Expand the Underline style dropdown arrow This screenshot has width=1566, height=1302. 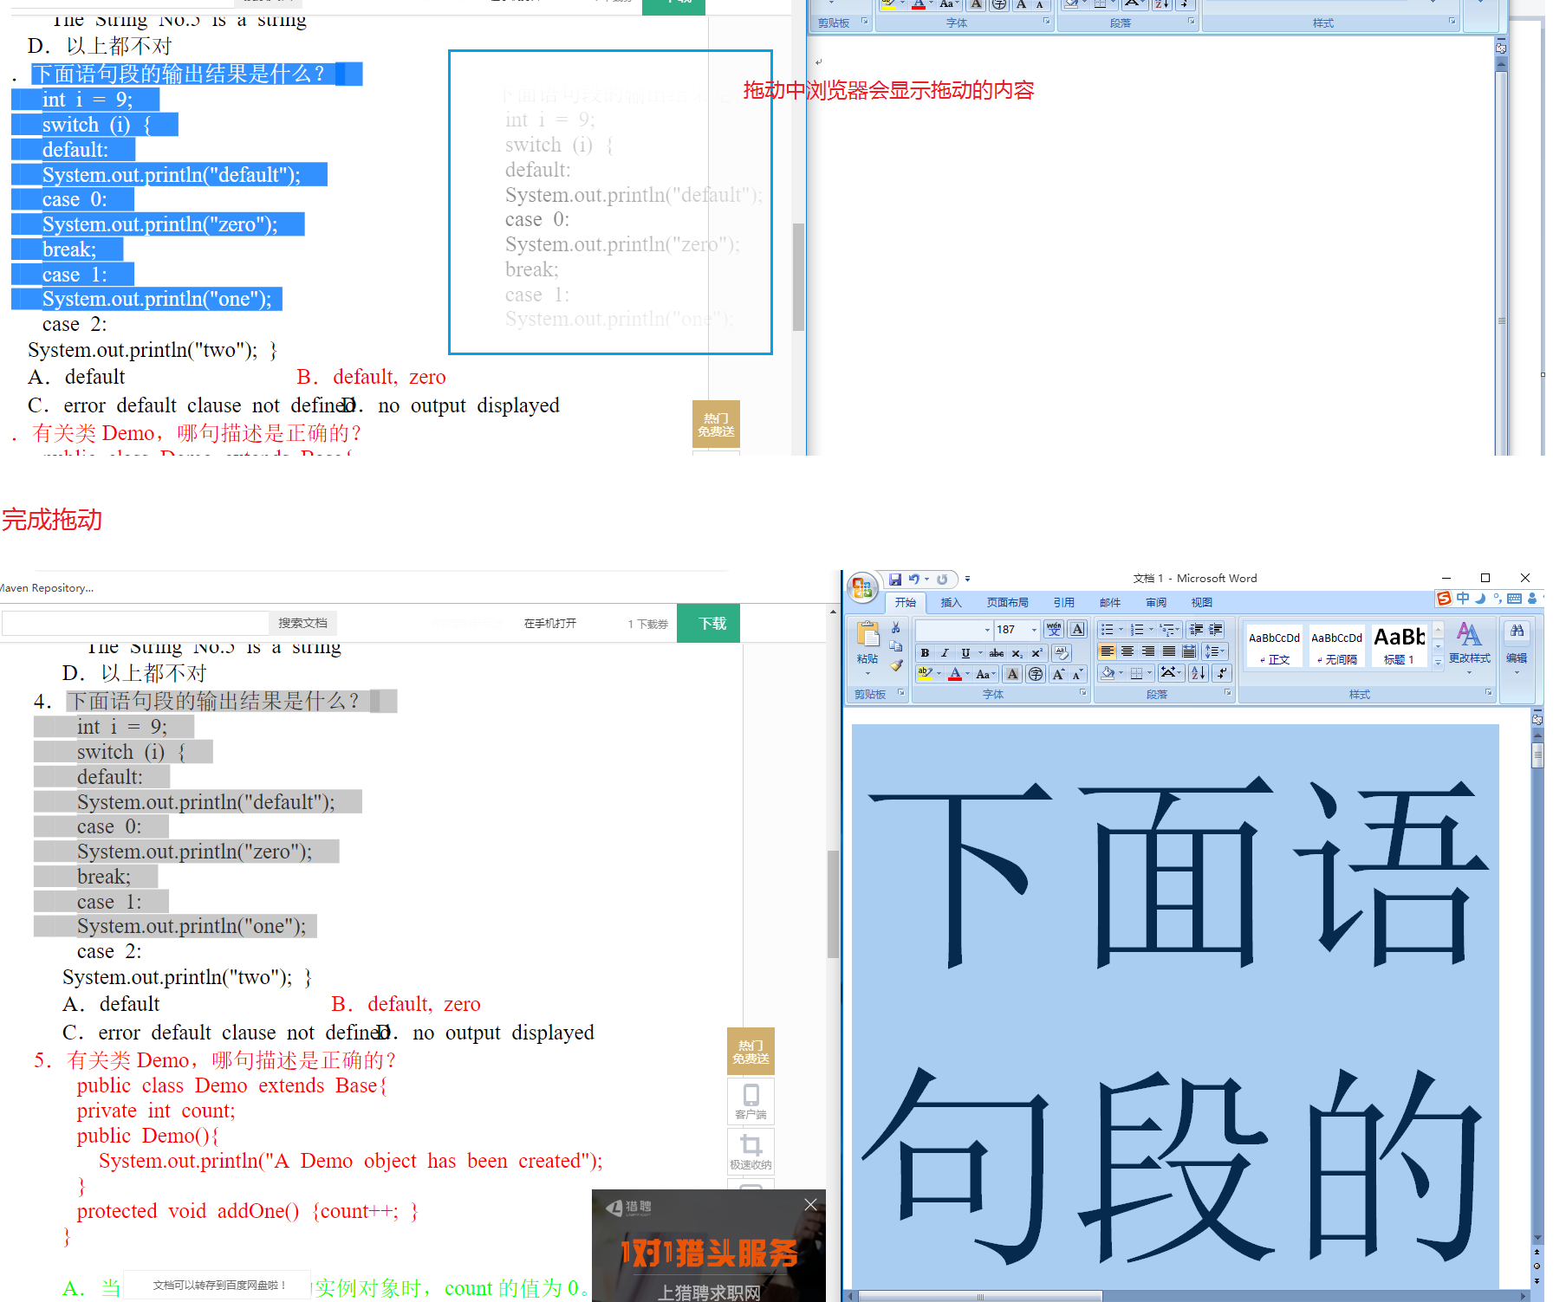pyautogui.click(x=980, y=653)
